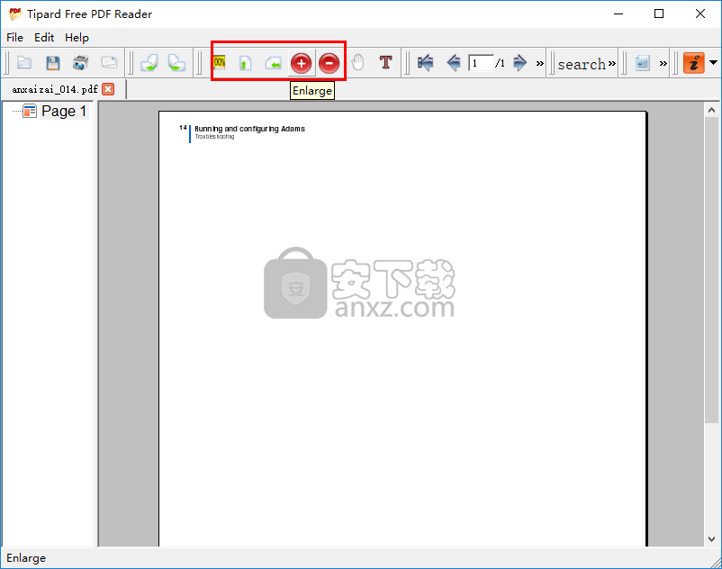This screenshot has width=722, height=569.
Task: Fit page height with the up-arrow page icon
Action: pyautogui.click(x=246, y=63)
